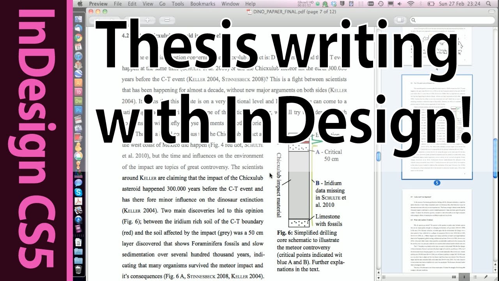Launch Google Earth from the Dock

pyautogui.click(x=78, y=74)
